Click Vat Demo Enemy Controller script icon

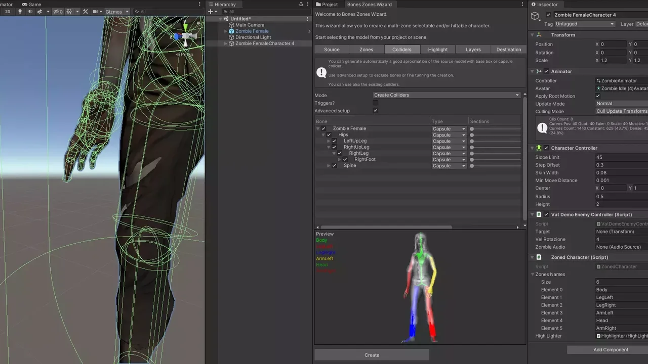539,214
